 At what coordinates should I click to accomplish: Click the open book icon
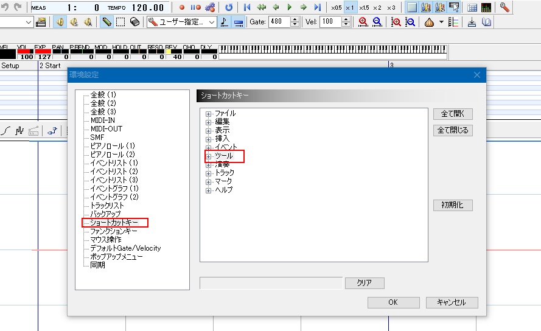point(486,23)
